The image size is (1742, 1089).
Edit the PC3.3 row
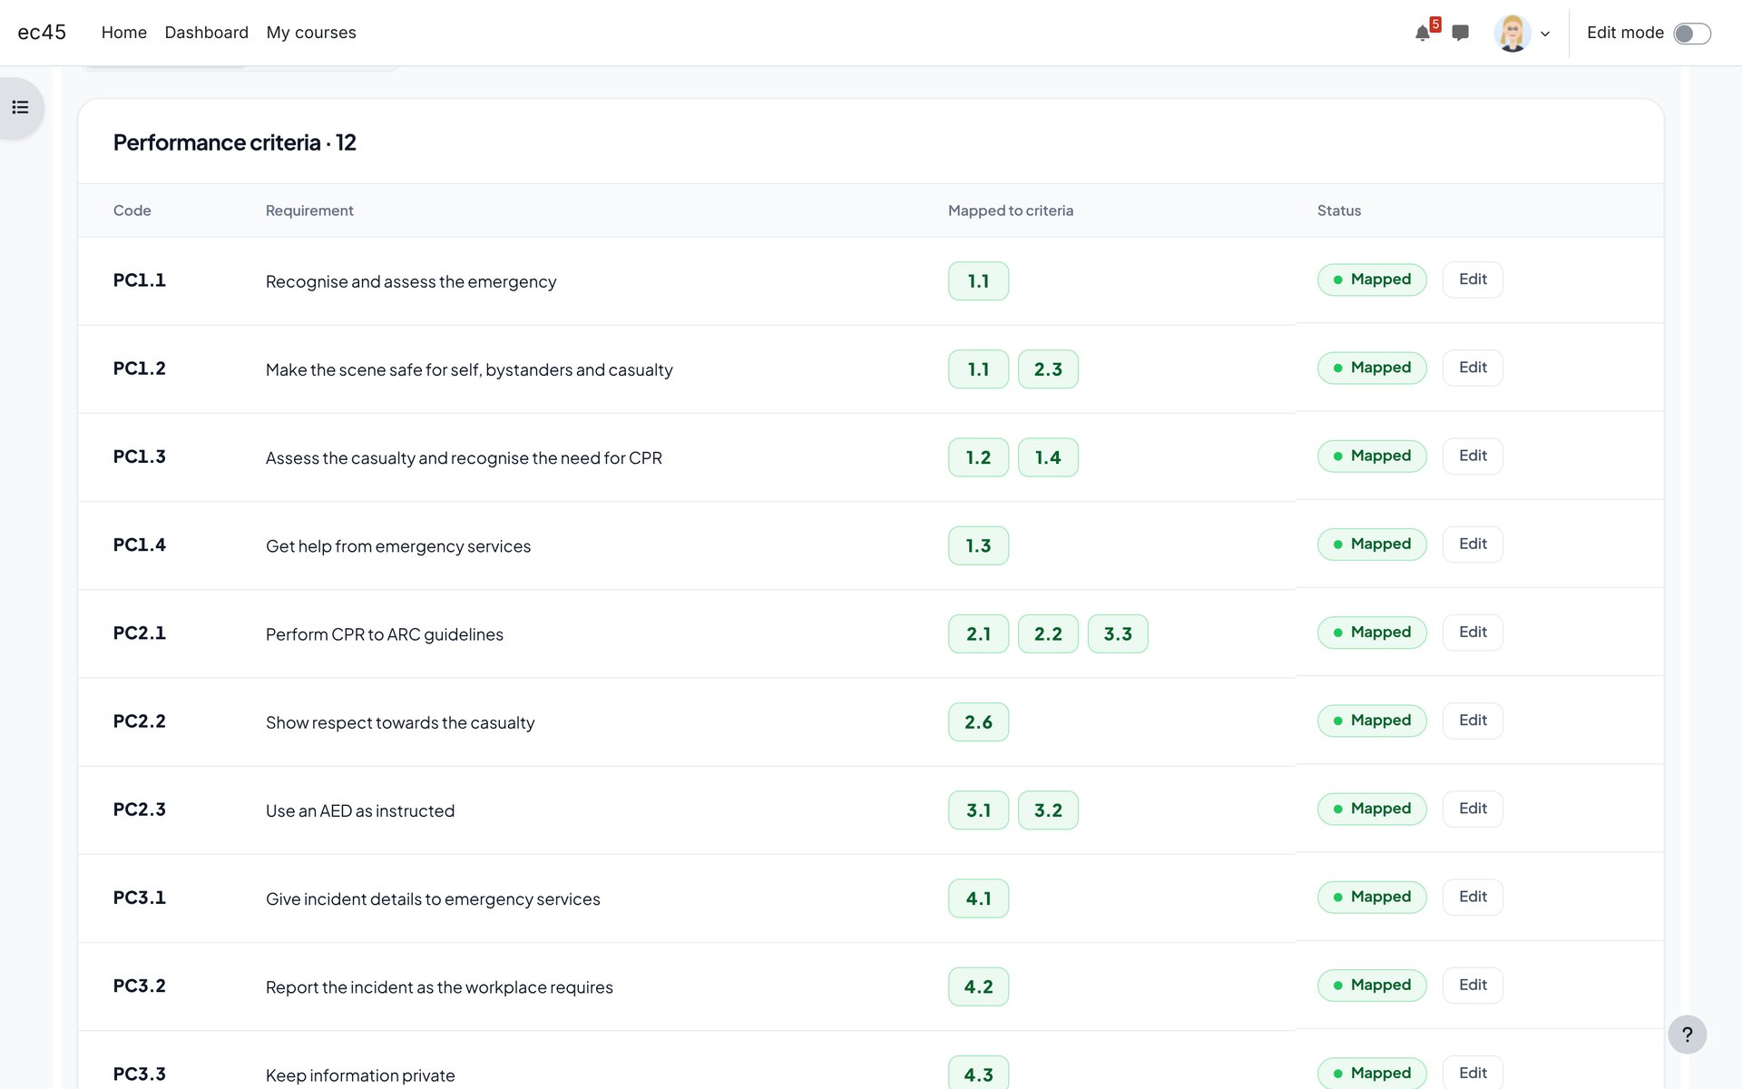(1473, 1073)
